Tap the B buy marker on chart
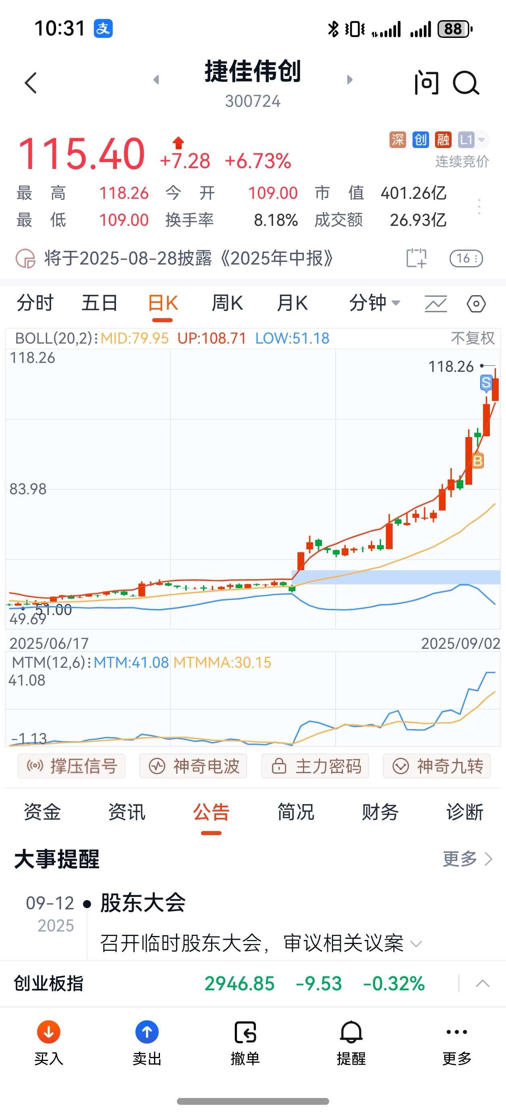Viewport: 506px width, 1113px height. 477,461
